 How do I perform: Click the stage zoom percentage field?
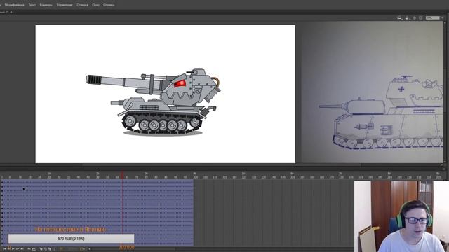click(x=432, y=17)
